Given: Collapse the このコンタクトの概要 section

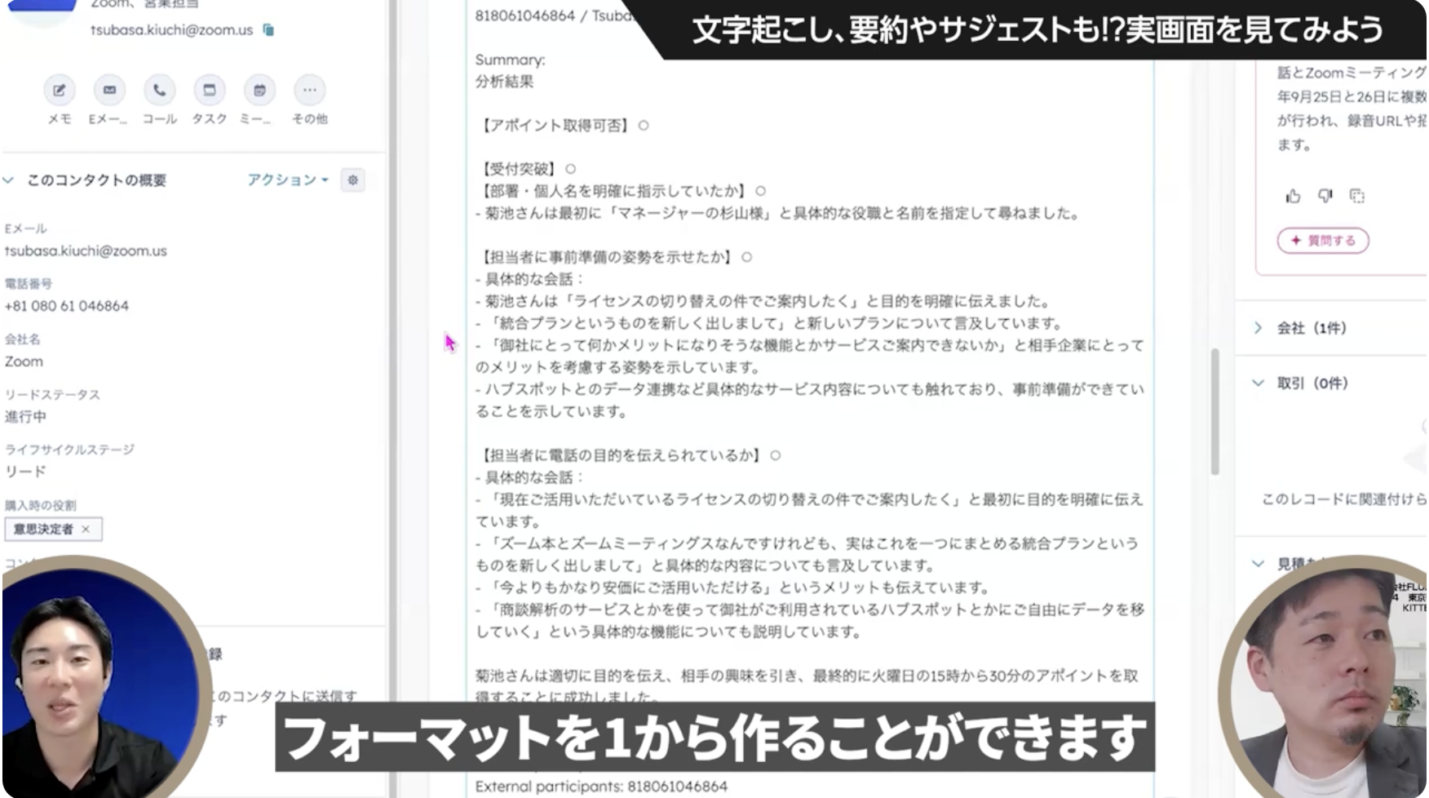Looking at the screenshot, I should [x=9, y=180].
